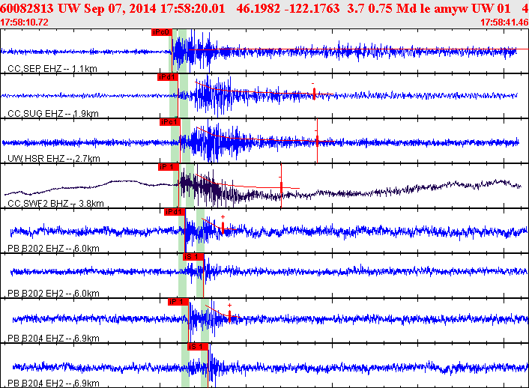This screenshot has height=388, width=529.
Task: Click the window end time 17:58:41.46
Action: tap(504, 22)
